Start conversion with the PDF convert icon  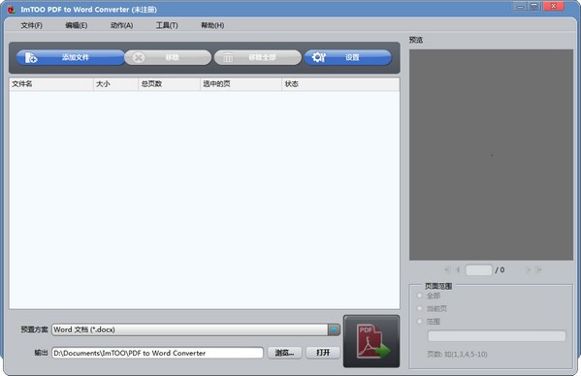coord(371,341)
